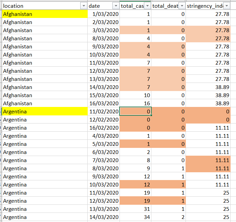Select highlighted stringency 11.11 on 7/03/2020 row
Viewport: 236px width, 222px height.
point(208,160)
